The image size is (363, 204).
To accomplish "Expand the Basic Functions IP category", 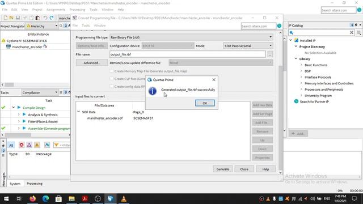I will (301, 65).
